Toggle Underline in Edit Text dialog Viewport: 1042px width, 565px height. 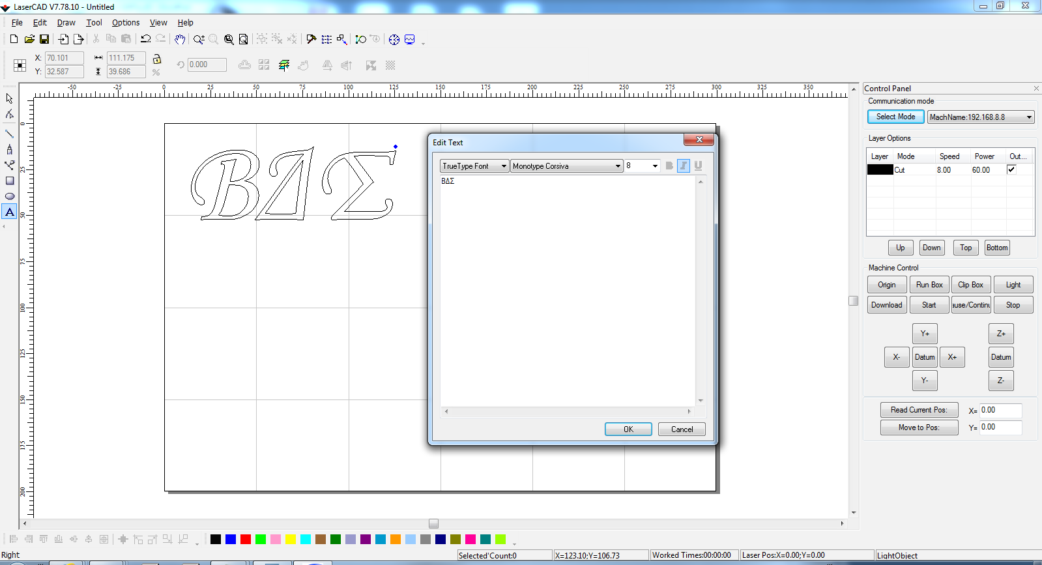click(x=698, y=166)
